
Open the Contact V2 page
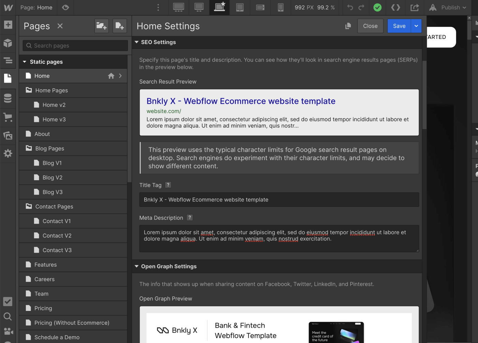[73, 235]
